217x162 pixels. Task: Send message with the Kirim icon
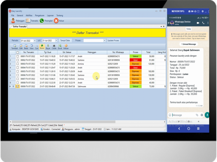click(42, 46)
